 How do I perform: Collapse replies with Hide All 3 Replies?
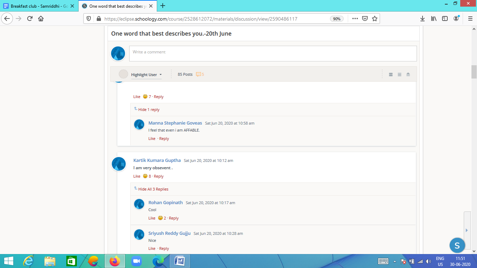click(x=153, y=189)
